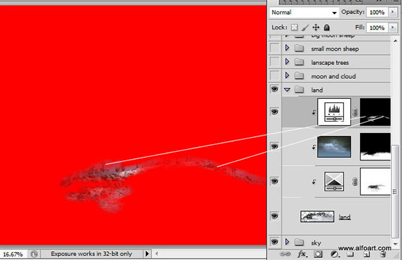
Task: Select the cloud layer mask thumbnail
Action: [x=375, y=147]
